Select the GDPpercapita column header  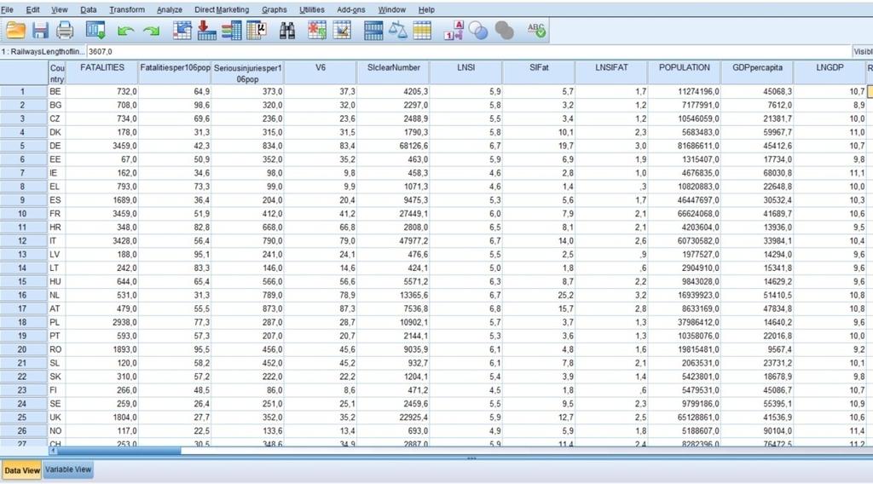click(x=757, y=73)
